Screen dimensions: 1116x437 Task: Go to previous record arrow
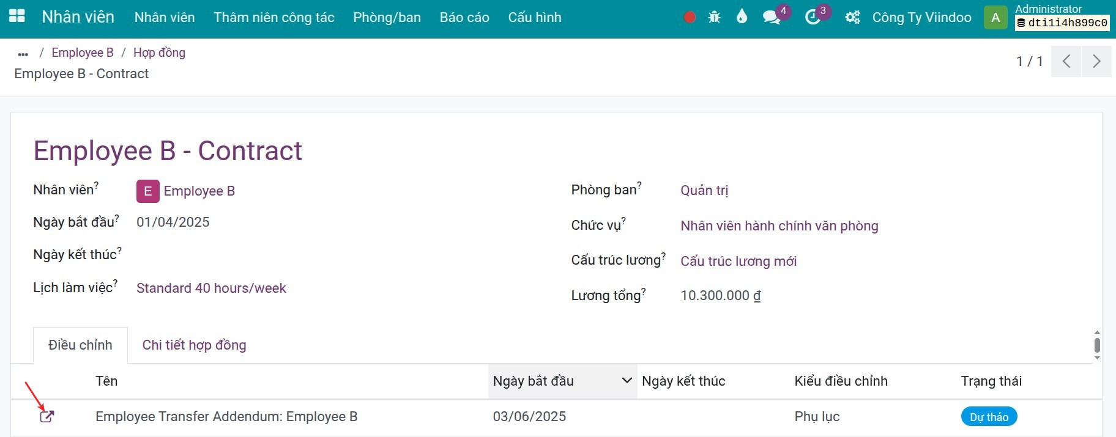[1066, 61]
